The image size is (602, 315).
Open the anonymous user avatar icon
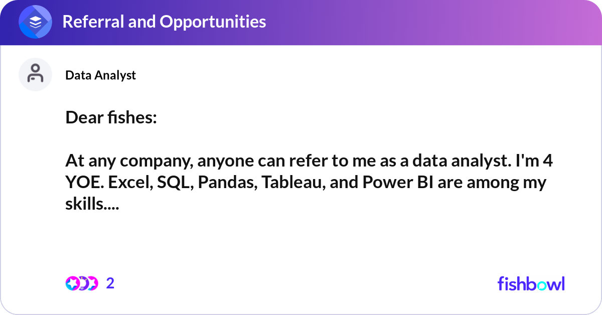(35, 74)
